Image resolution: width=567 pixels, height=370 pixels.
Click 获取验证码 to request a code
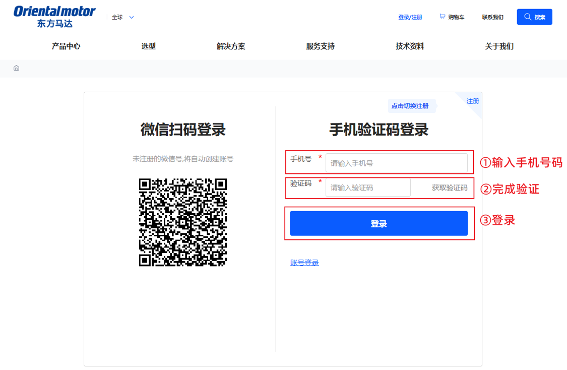coord(451,187)
